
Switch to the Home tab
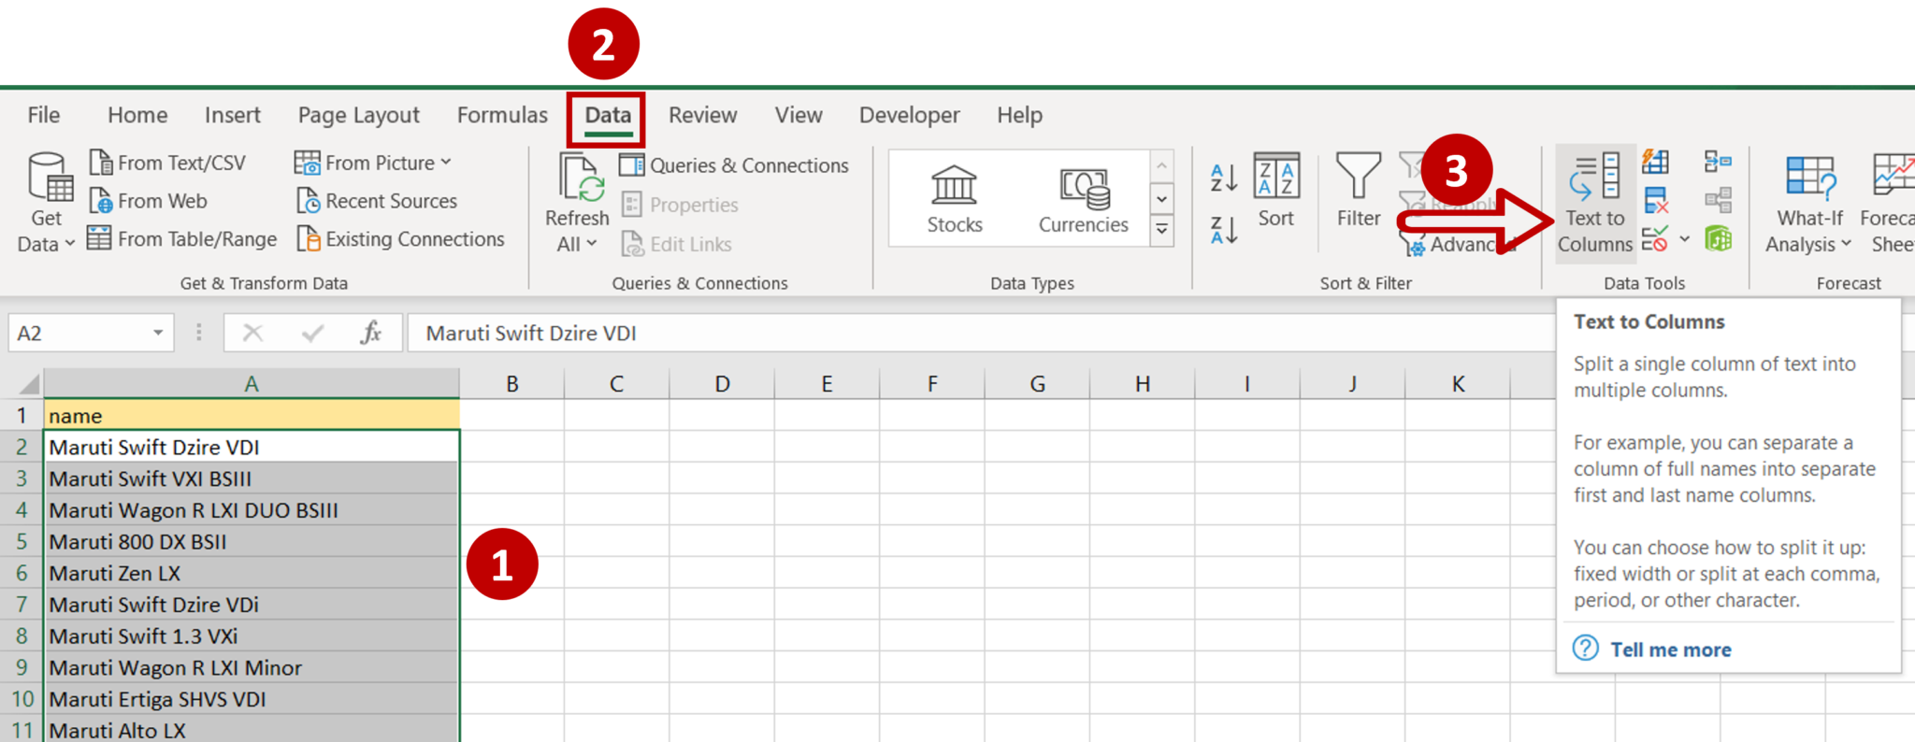pos(137,115)
